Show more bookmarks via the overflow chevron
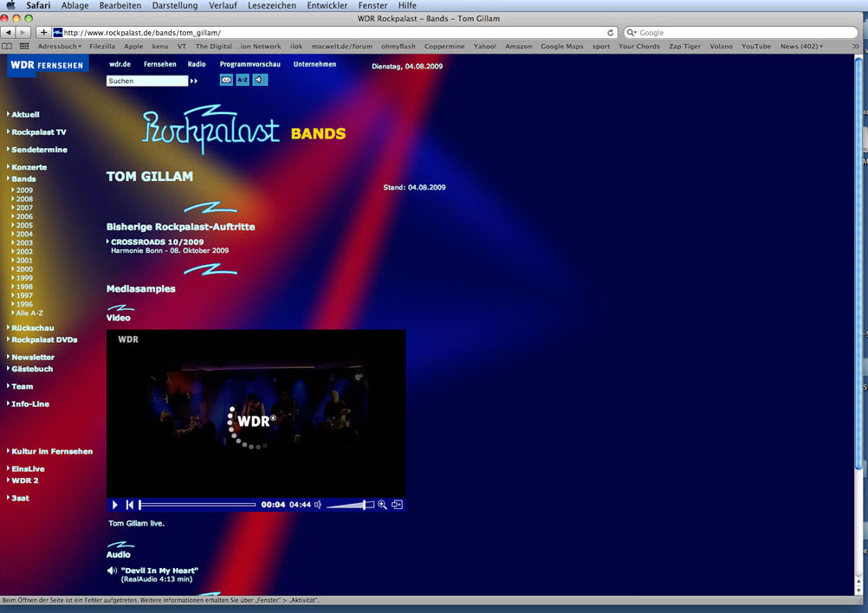This screenshot has height=613, width=868. pyautogui.click(x=855, y=47)
